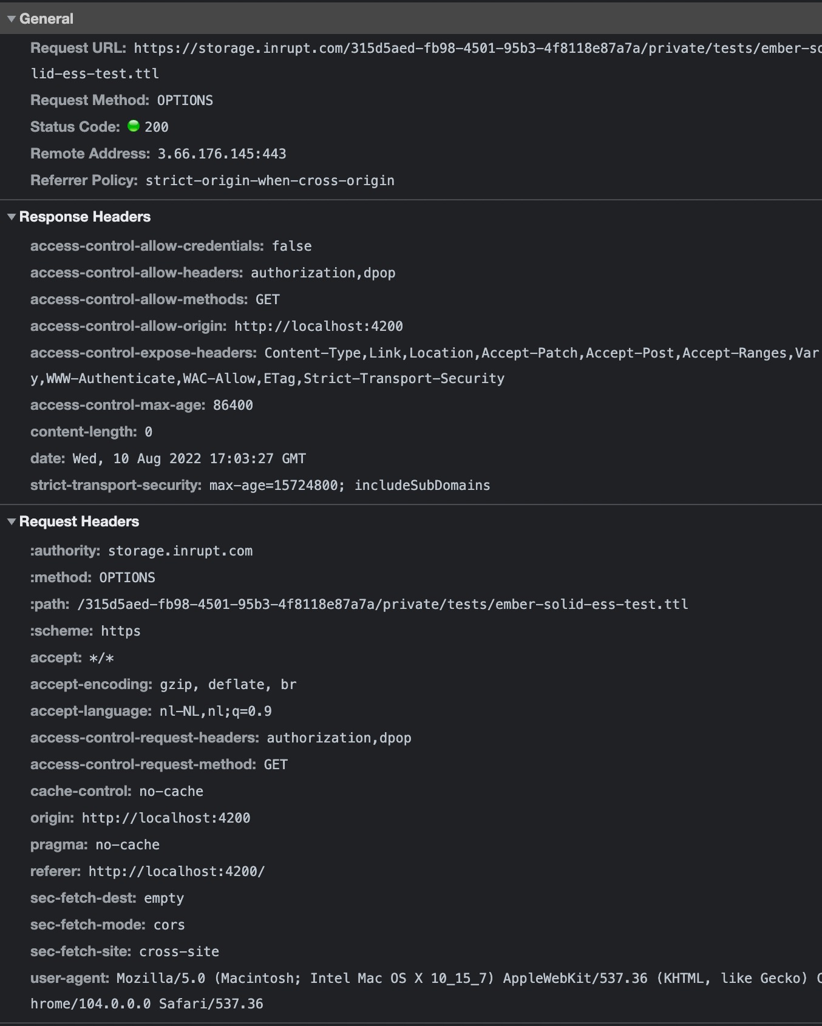Click the green status code indicator dot

coord(134,126)
